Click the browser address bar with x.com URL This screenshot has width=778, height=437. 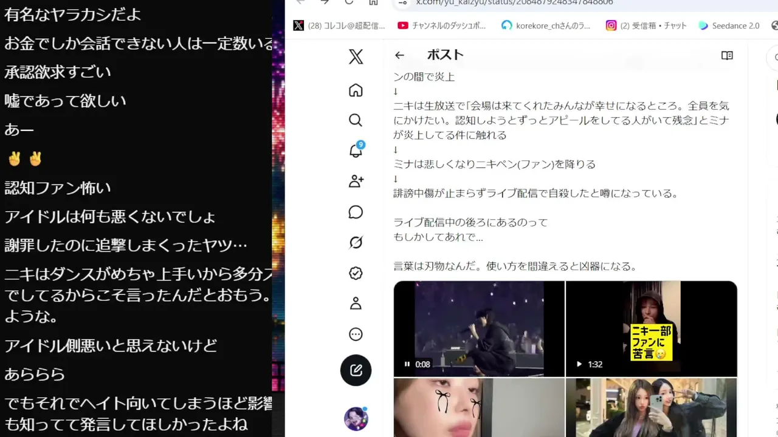pos(583,3)
